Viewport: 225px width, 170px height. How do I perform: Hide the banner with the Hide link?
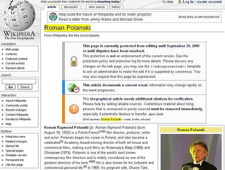click(182, 17)
